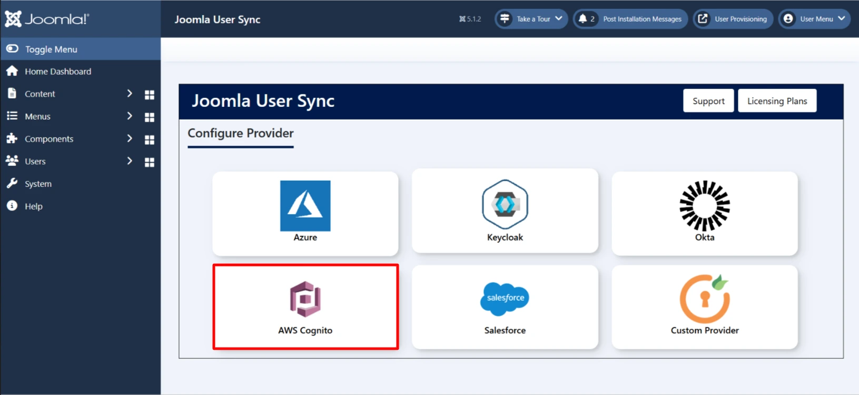This screenshot has width=859, height=395.
Task: Click the Components puzzle piece icon
Action: (x=12, y=139)
